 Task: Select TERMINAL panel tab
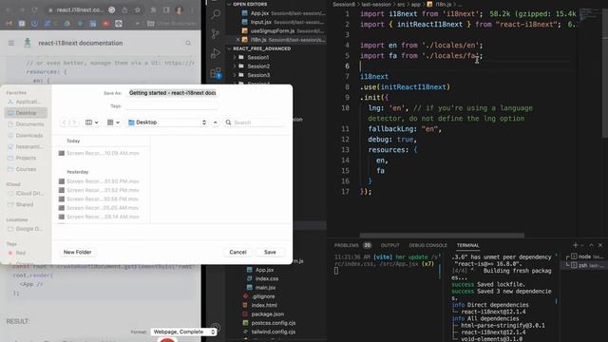[467, 245]
